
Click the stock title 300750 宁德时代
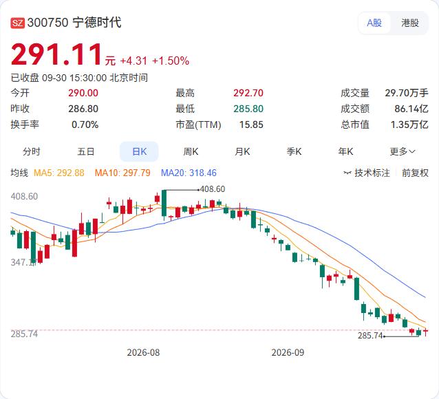pos(74,23)
